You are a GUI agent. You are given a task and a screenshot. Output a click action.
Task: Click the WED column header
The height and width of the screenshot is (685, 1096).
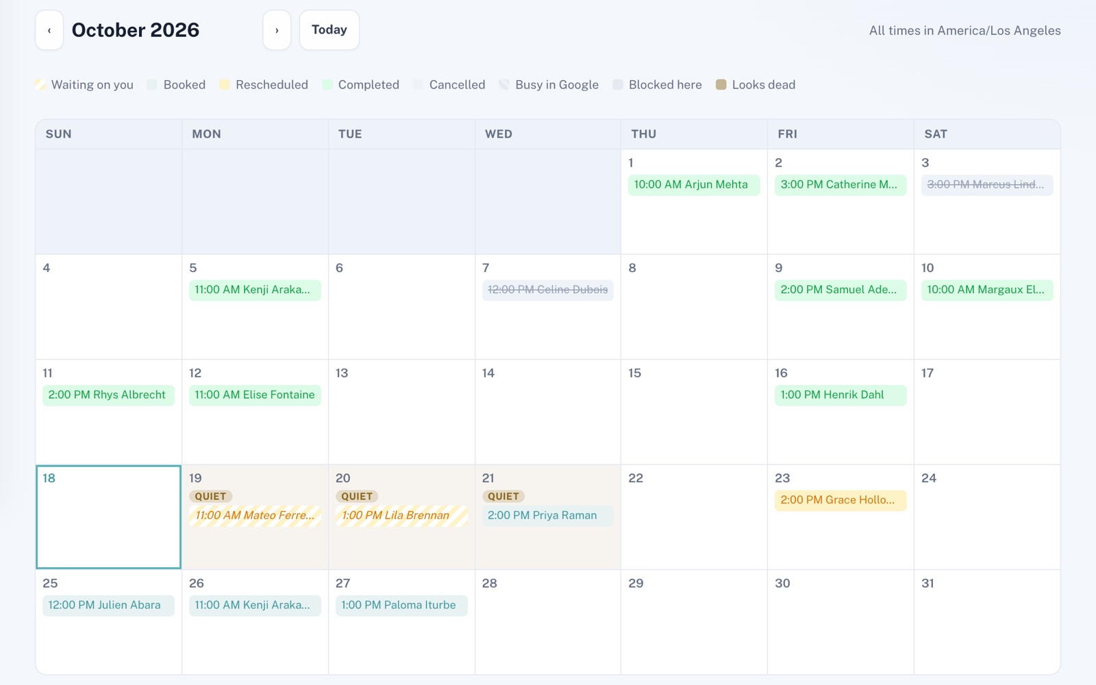(548, 134)
